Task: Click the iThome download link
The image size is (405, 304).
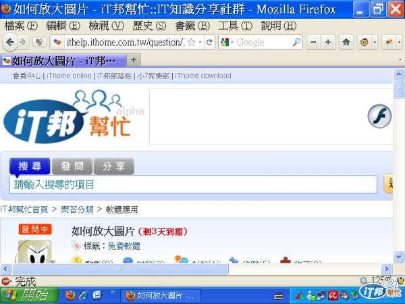Action: coord(203,76)
